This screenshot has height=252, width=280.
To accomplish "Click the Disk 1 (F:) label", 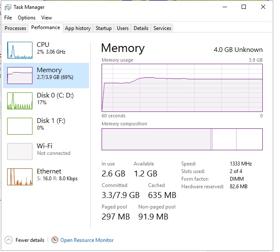I will pyautogui.click(x=51, y=121).
